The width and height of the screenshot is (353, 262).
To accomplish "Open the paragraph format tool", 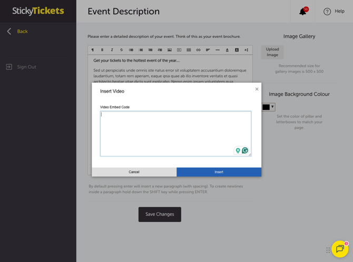I will tap(93, 50).
